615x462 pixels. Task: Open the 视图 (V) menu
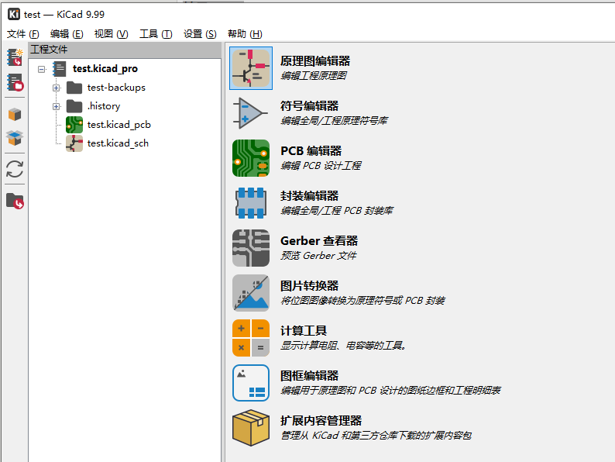(x=111, y=34)
